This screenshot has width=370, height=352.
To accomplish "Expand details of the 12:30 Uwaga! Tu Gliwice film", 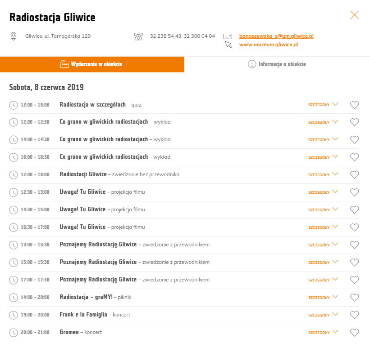I will 323,192.
